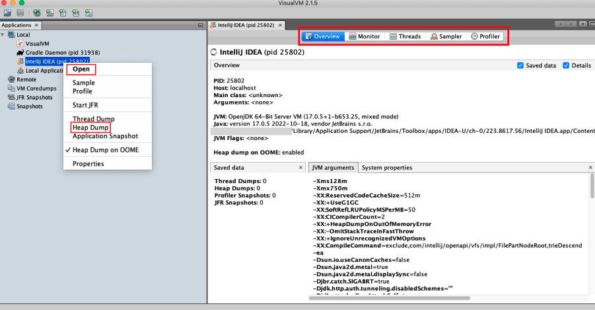Minimize the Applications panel with its corner button
The width and height of the screenshot is (595, 310).
(200, 25)
